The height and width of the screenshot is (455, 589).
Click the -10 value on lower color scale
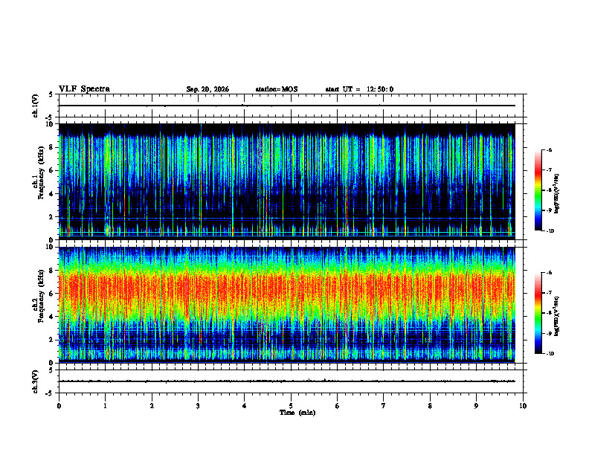click(x=550, y=354)
